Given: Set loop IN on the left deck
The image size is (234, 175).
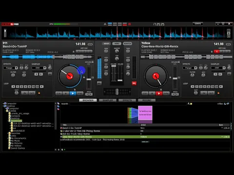Looking at the screenshot, I should (x=25, y=93).
